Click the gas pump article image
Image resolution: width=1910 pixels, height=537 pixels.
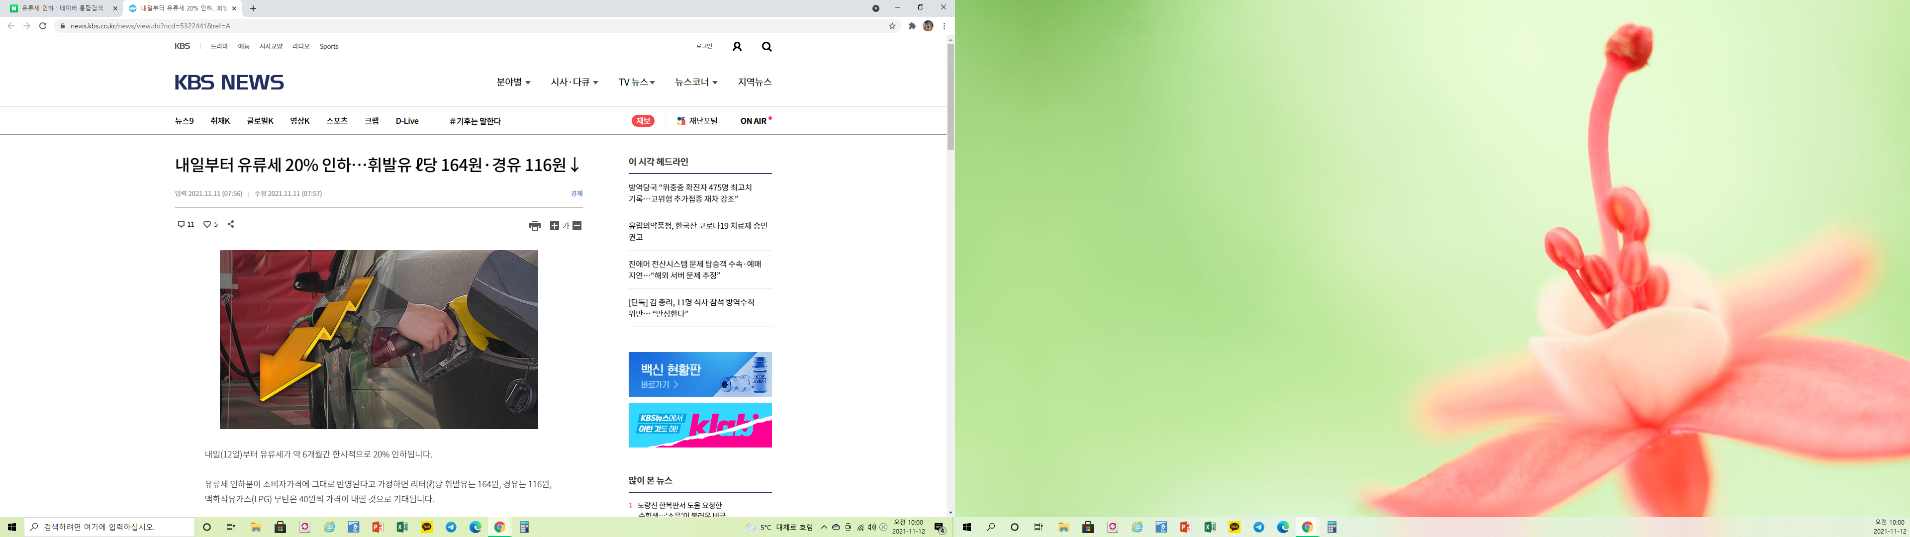[379, 340]
